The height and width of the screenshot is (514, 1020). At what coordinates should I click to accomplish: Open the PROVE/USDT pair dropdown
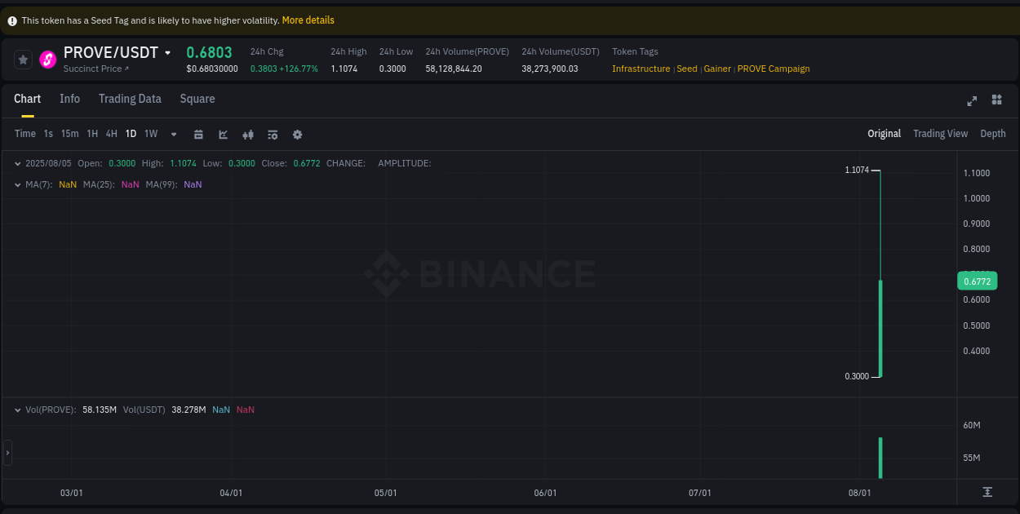click(x=168, y=52)
